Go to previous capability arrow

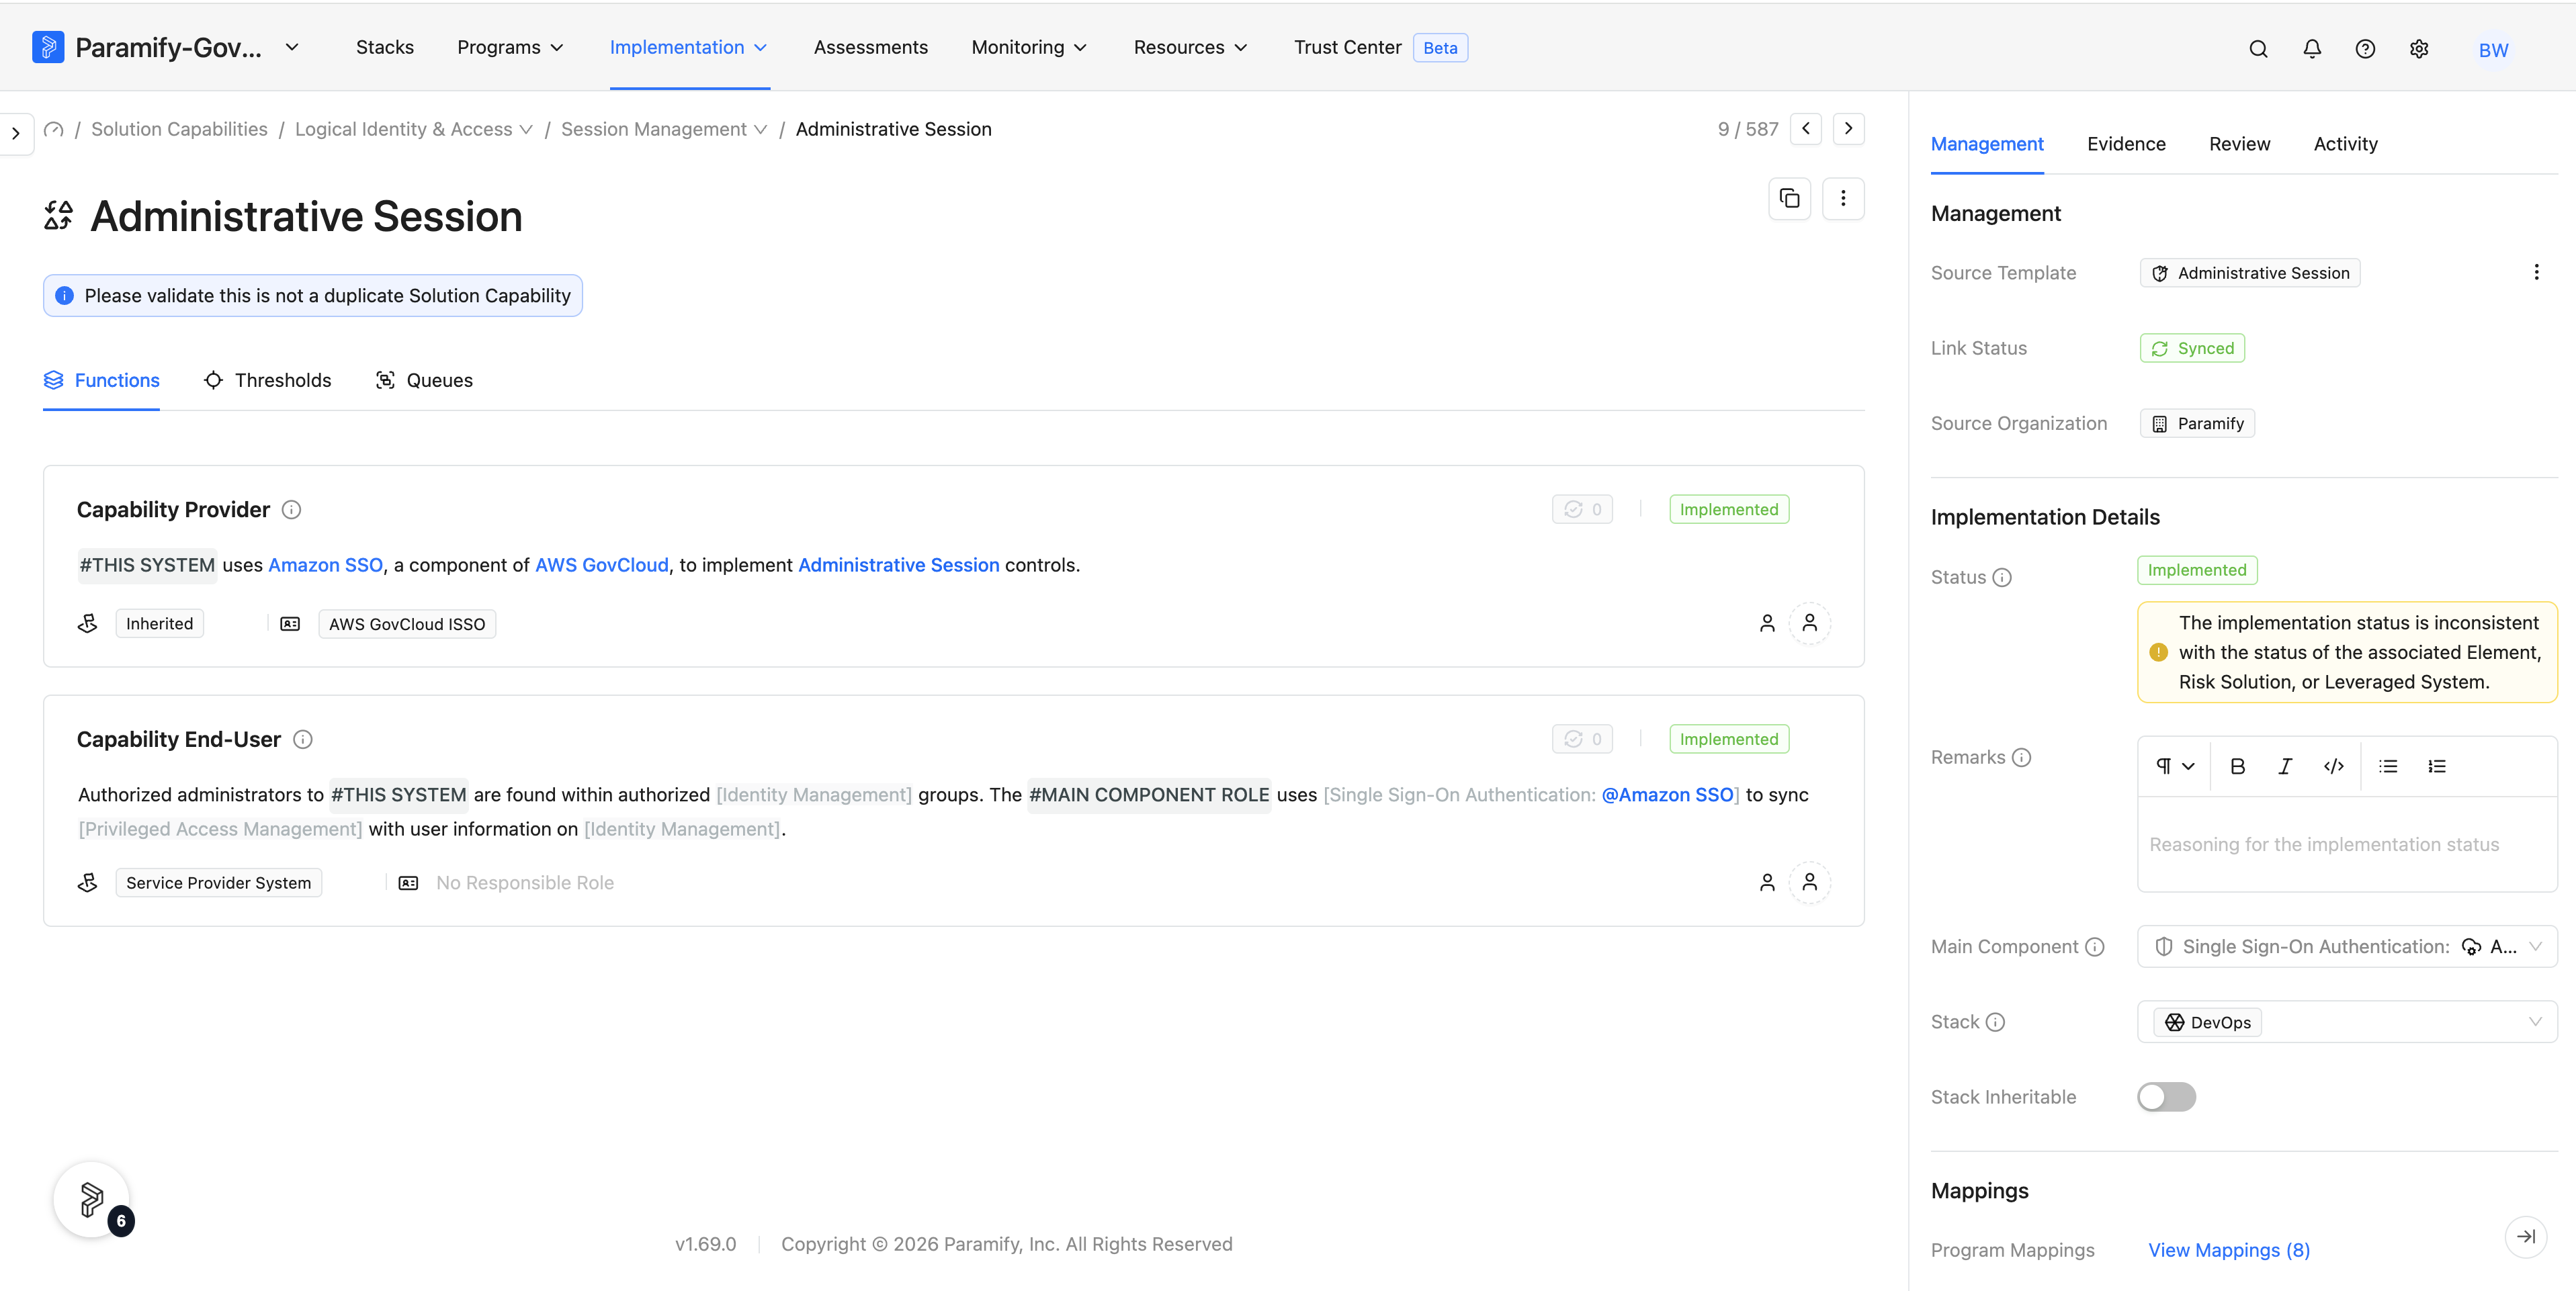point(1806,129)
